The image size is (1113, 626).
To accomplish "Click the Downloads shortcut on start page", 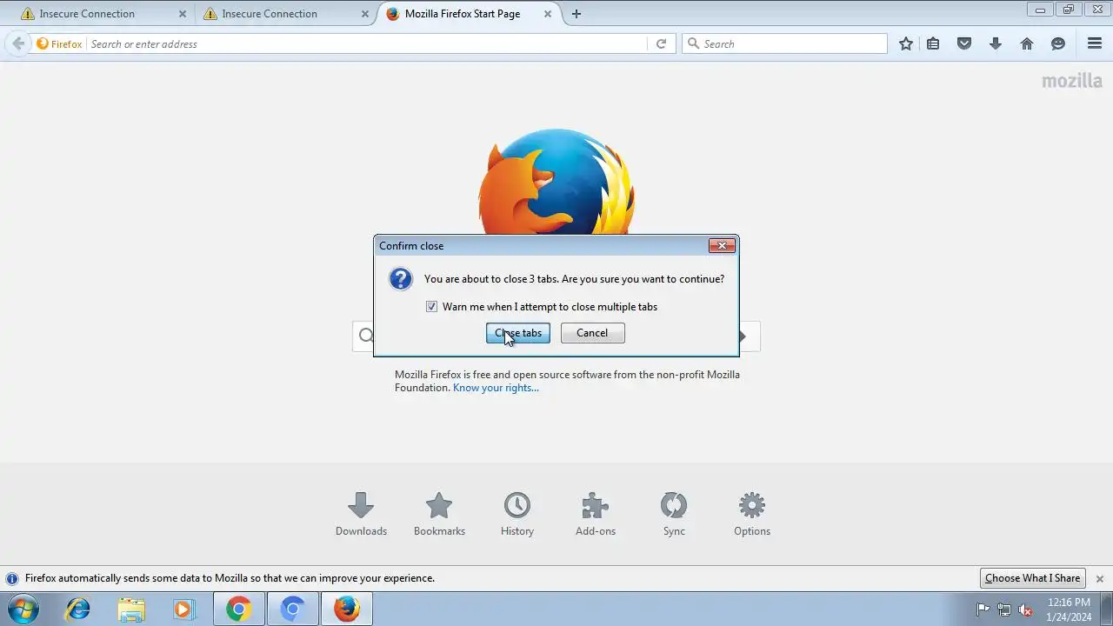I will point(361,514).
